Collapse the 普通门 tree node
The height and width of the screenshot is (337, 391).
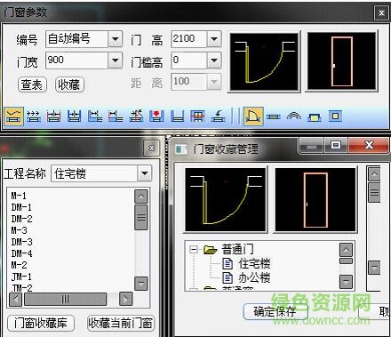point(194,250)
